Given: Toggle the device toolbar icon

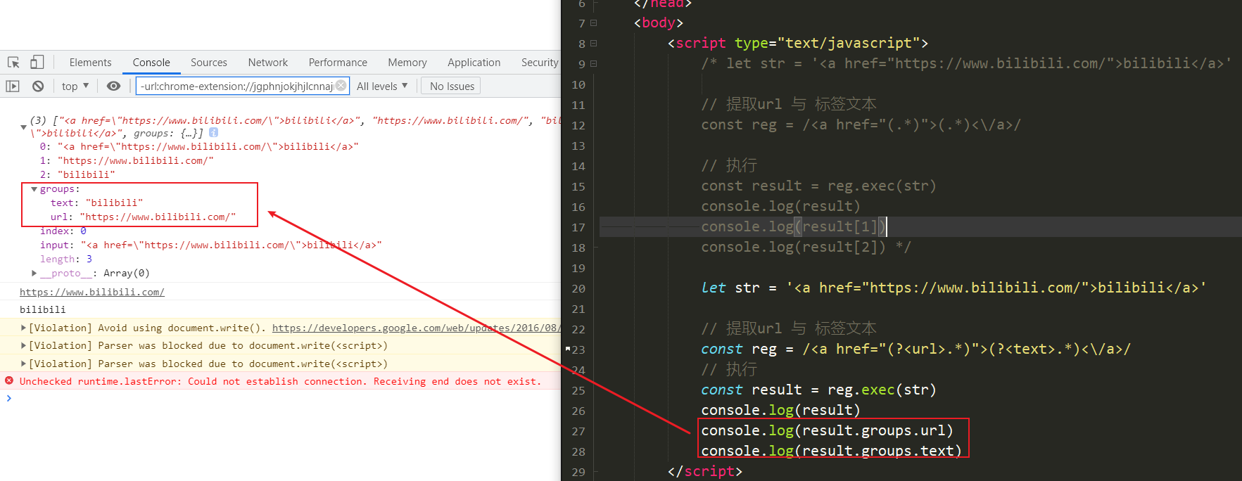Looking at the screenshot, I should tap(37, 63).
